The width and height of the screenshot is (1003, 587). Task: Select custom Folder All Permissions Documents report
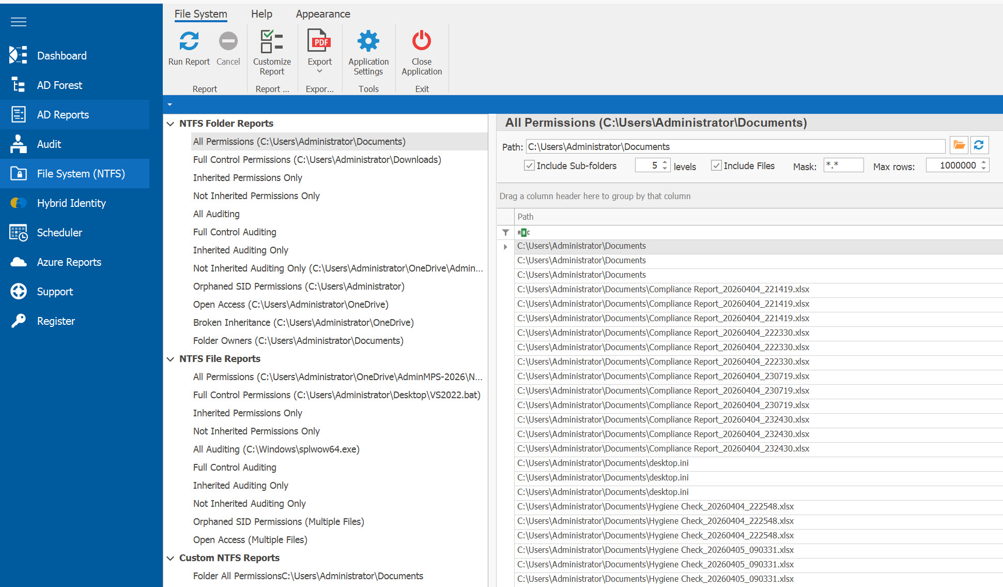(x=308, y=576)
